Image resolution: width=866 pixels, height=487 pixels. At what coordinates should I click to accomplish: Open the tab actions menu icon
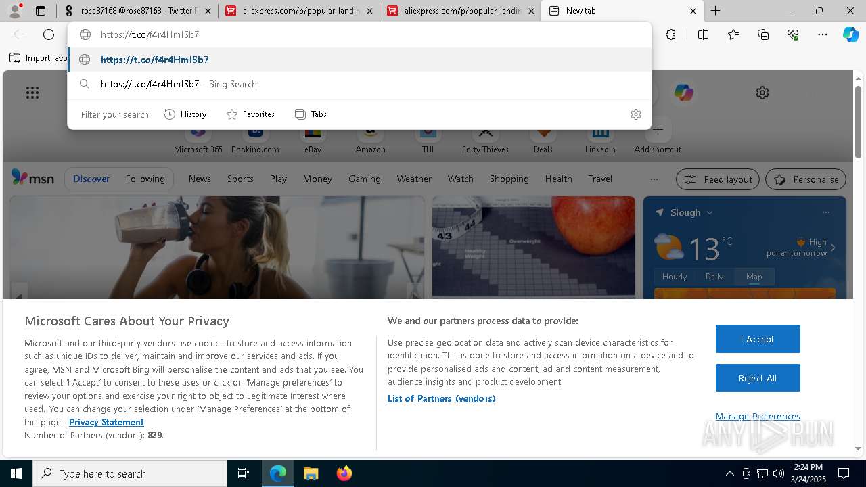pos(41,11)
